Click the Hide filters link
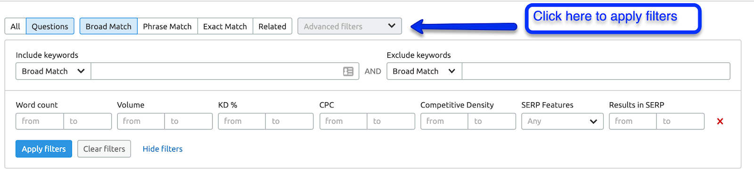Screen dimensions: 754x181 (163, 149)
